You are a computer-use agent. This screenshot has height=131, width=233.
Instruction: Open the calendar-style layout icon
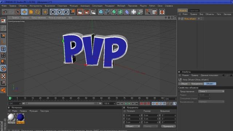pyautogui.click(x=154, y=12)
